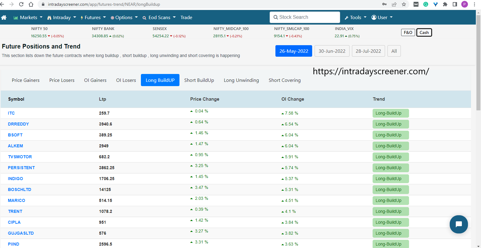Expand the Options dropdown menu
481x248 pixels.
[124, 18]
